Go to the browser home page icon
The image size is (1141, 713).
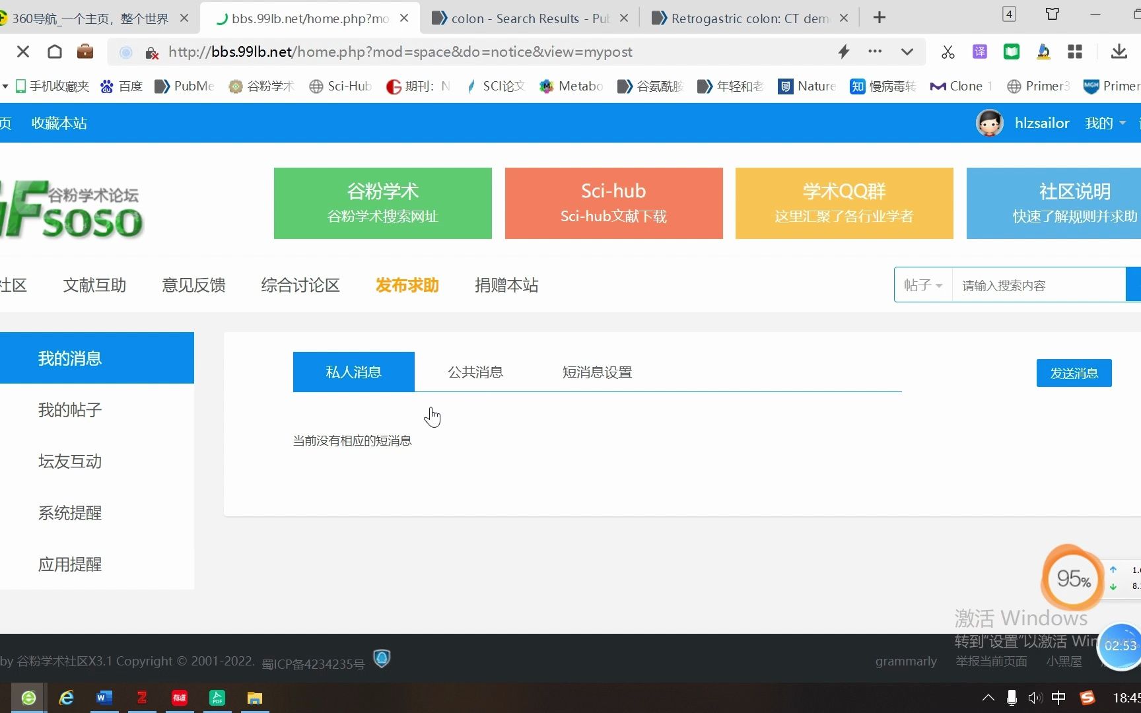tap(55, 51)
